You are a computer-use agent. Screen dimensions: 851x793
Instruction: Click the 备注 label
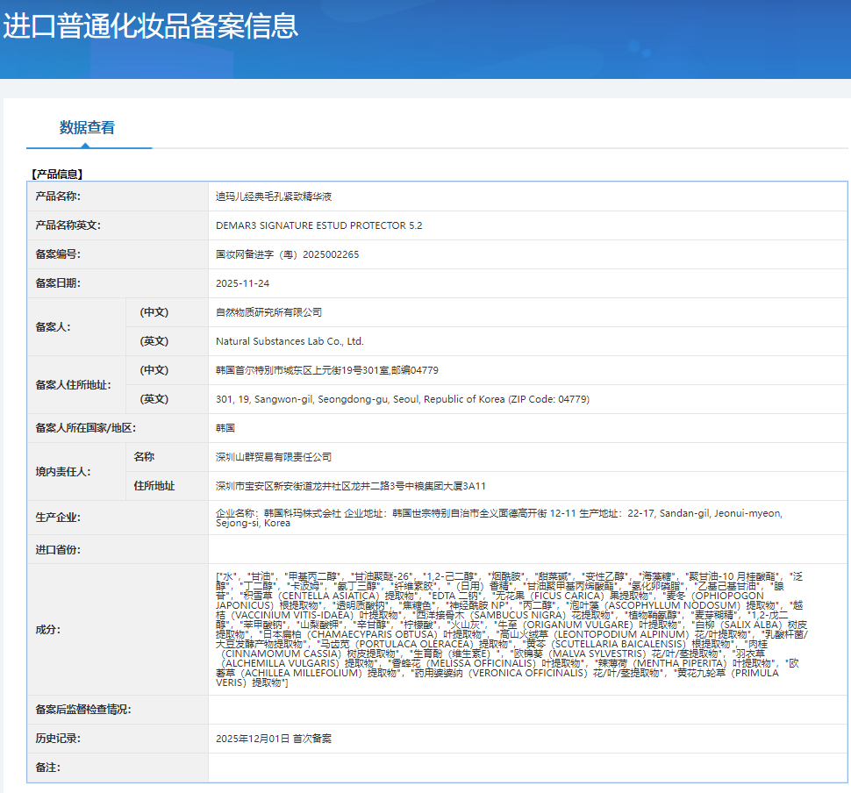pyautogui.click(x=47, y=768)
